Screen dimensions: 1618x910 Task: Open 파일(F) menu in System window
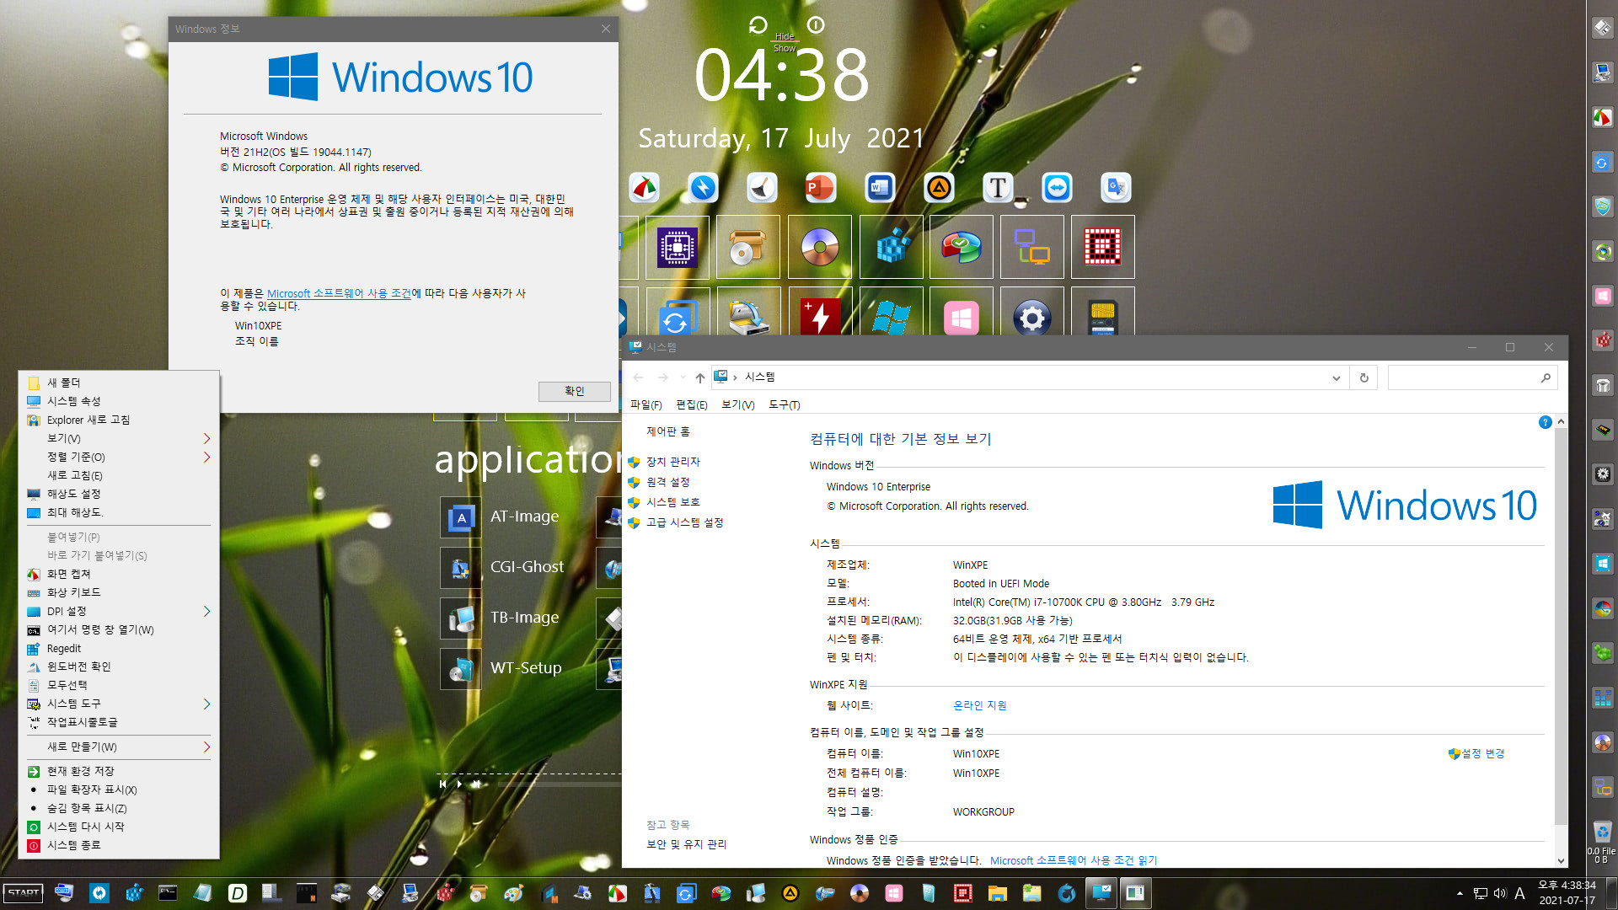point(646,404)
